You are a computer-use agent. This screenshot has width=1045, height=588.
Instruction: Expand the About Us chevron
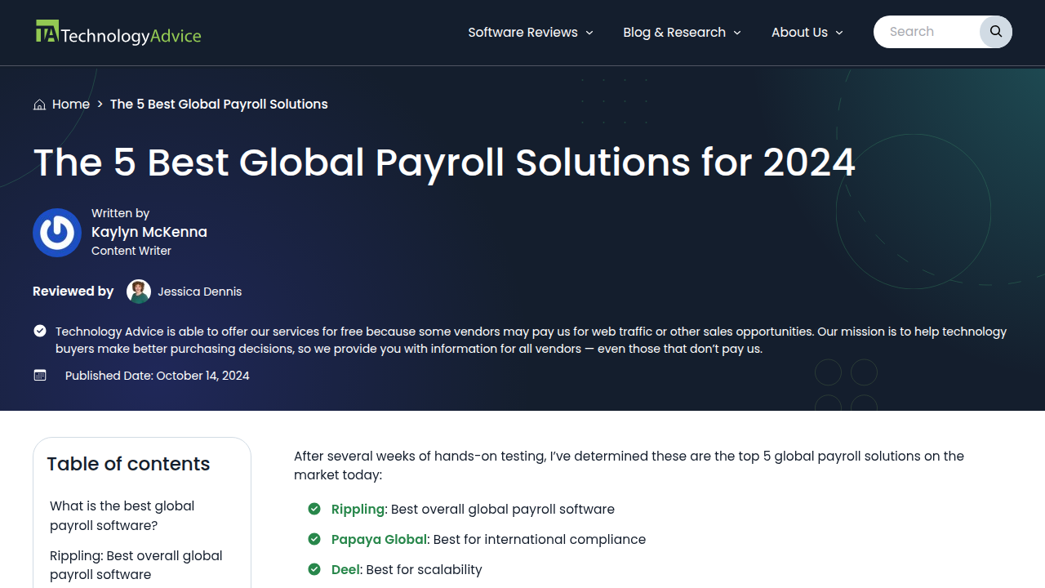[839, 33]
